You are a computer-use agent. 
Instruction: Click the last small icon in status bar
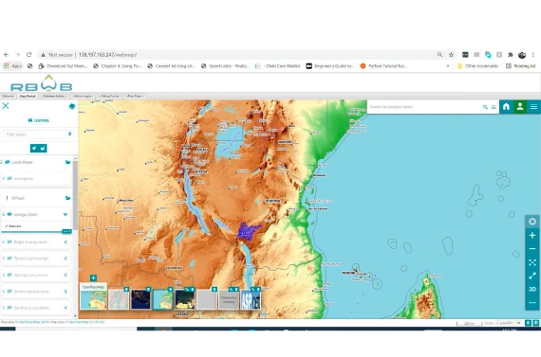coord(536,323)
